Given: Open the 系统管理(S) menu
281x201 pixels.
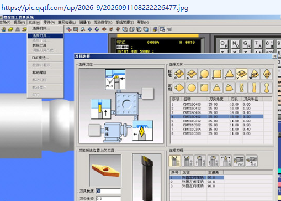Looking at the screenshot, I should click(125, 23).
